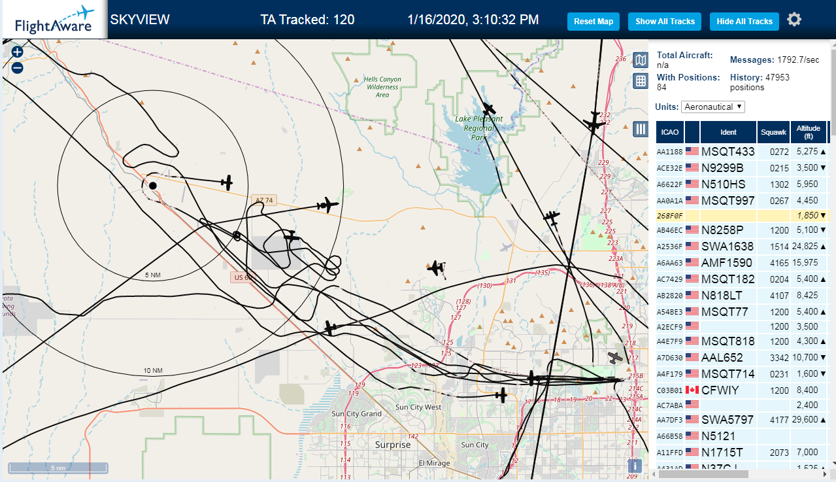Viewport: 836px width, 482px height.
Task: Open map attribution info icon
Action: pyautogui.click(x=634, y=466)
